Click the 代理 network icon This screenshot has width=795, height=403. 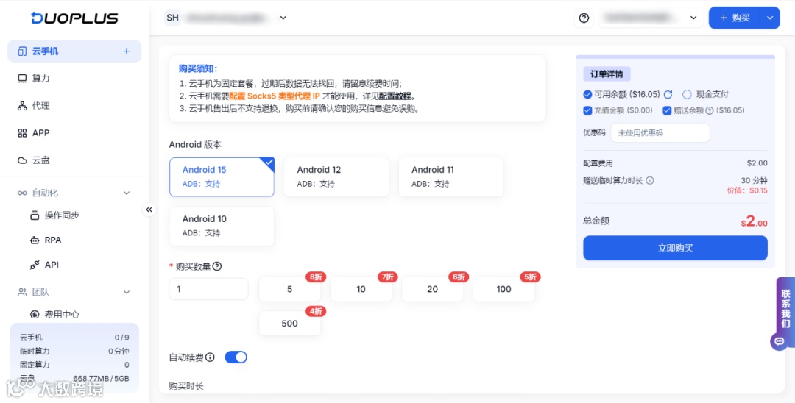pyautogui.click(x=22, y=106)
